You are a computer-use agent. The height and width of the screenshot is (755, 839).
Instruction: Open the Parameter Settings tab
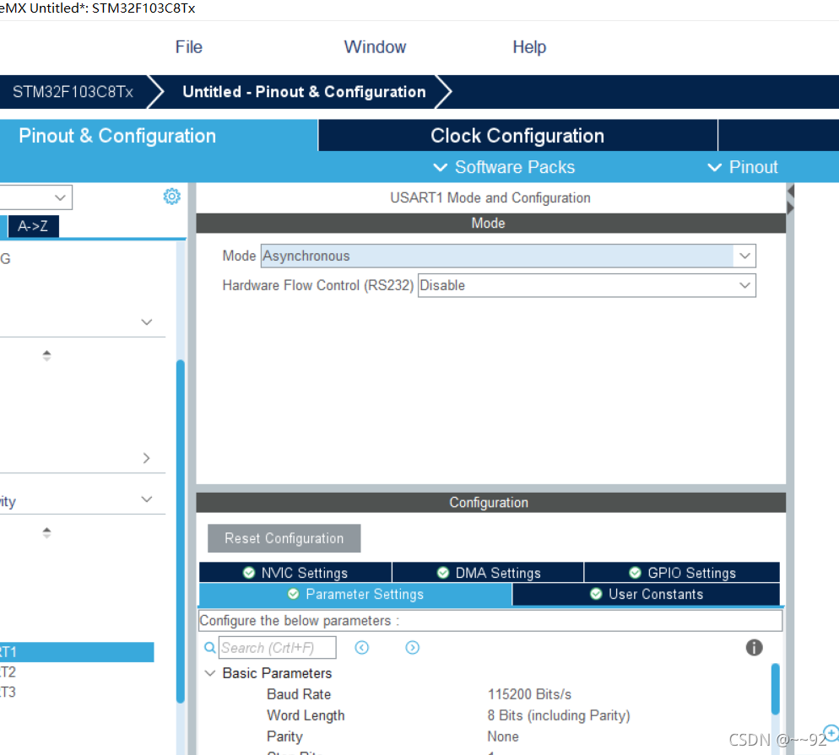355,594
